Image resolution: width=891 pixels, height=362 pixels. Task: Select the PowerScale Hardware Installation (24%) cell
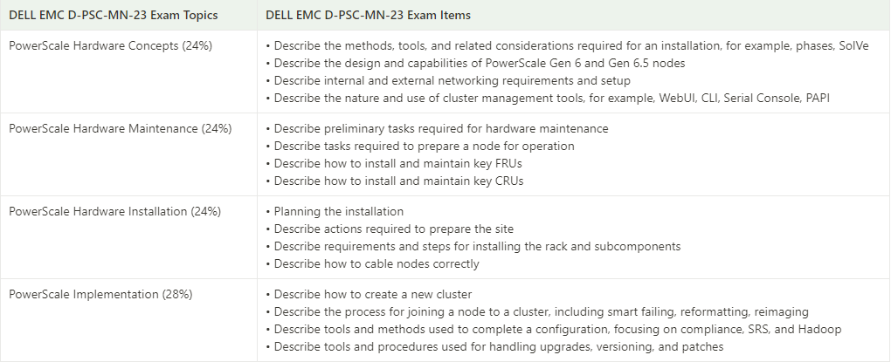pyautogui.click(x=128, y=237)
